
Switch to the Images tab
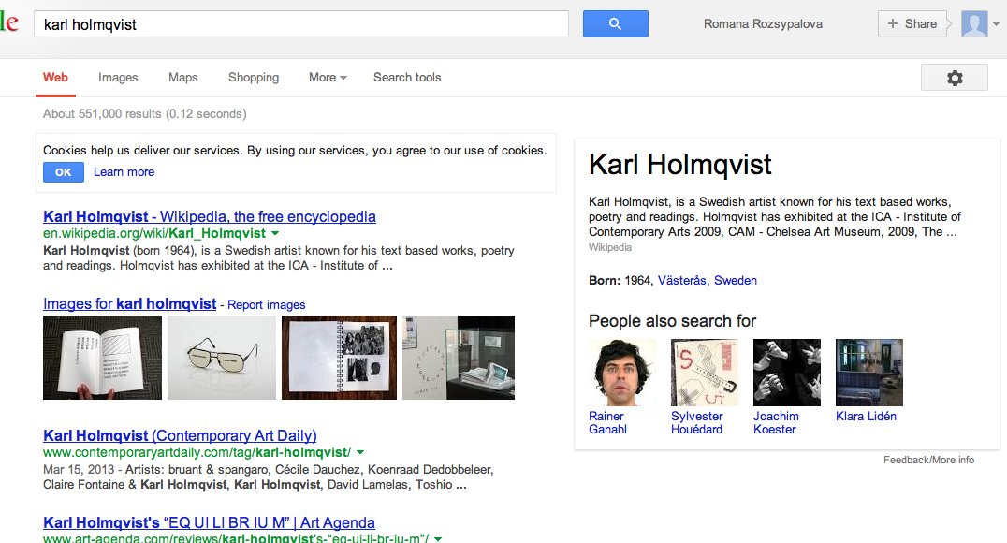tap(118, 77)
